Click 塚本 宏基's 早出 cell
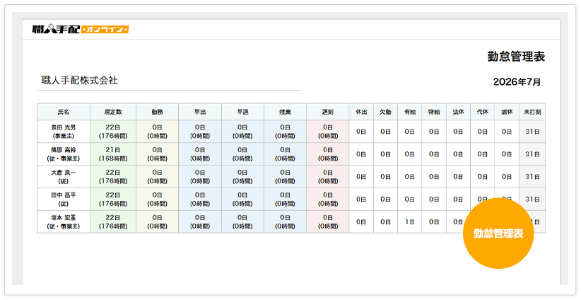The image size is (581, 300). pos(200,221)
